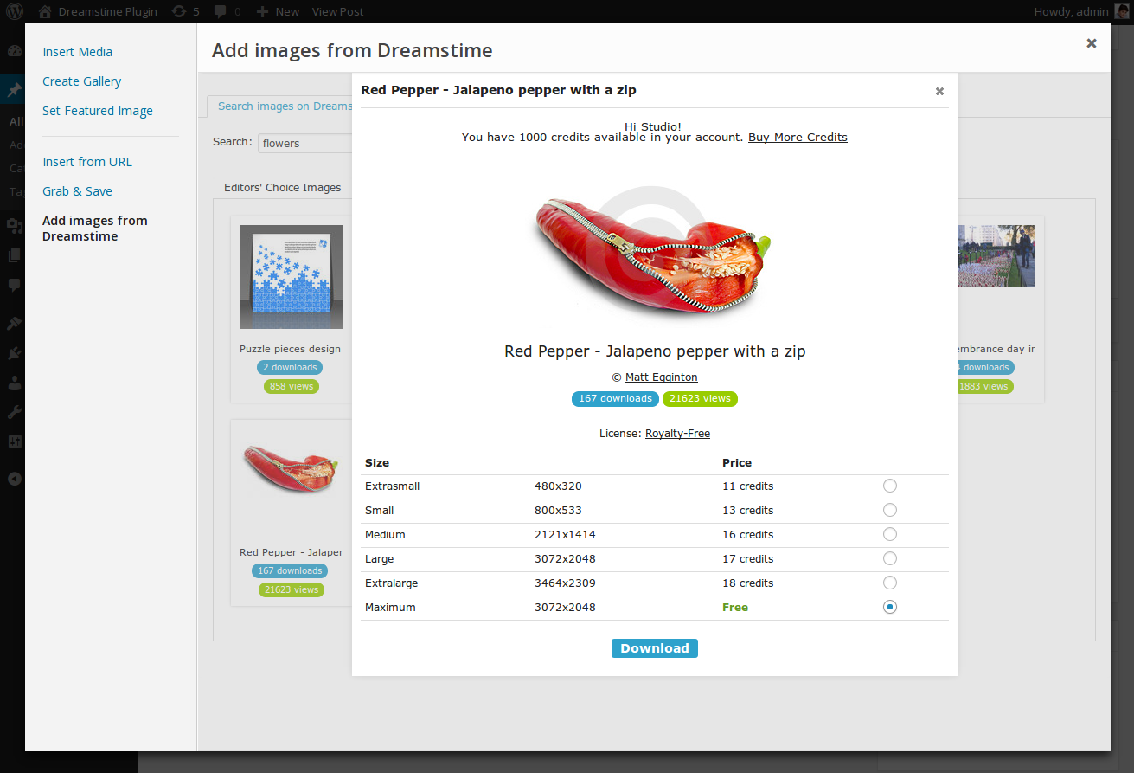Click the Dreamstime Plugin home icon
Viewport: 1134px width, 773px height.
pyautogui.click(x=45, y=11)
